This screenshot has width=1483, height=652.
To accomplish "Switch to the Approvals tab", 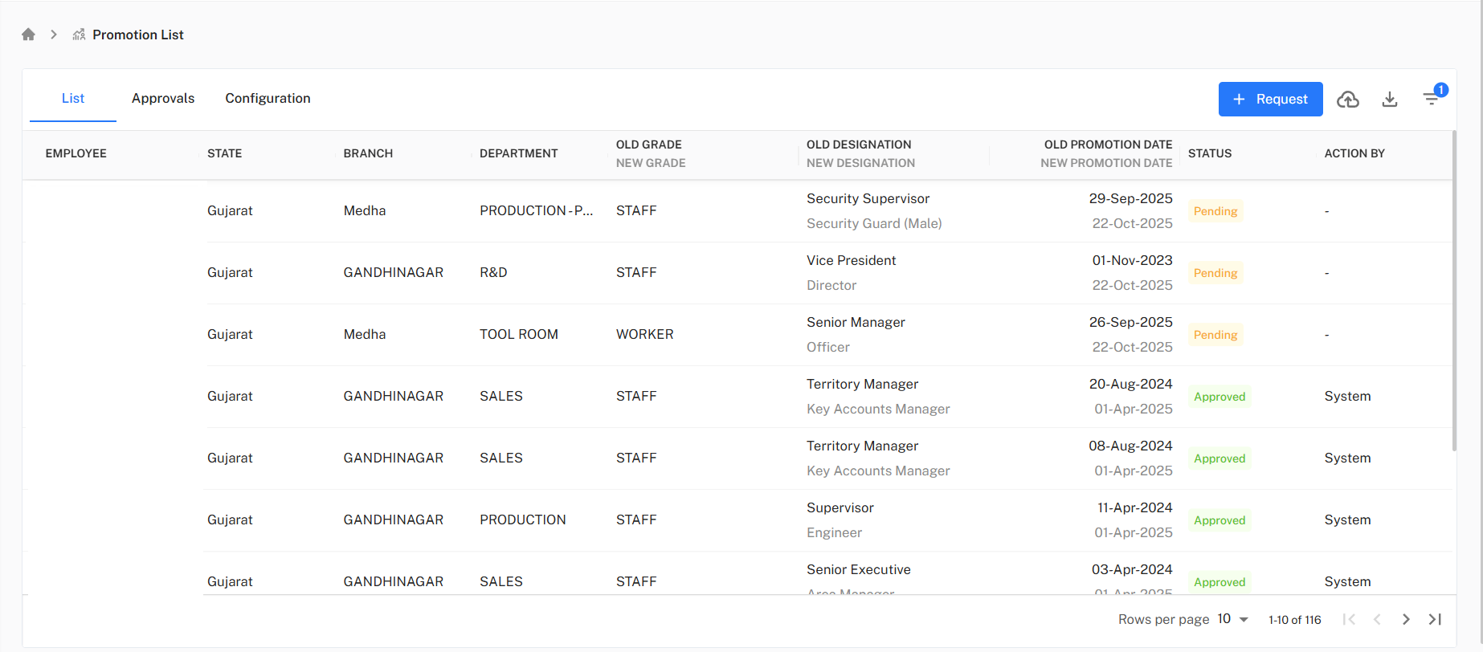I will 163,98.
